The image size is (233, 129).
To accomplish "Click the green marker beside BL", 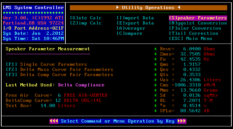I will 155,101.
